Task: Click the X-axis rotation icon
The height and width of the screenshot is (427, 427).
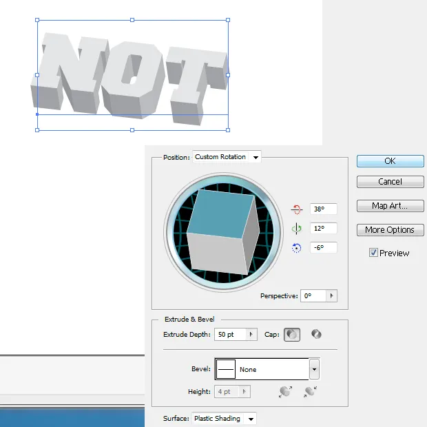Action: [x=297, y=209]
